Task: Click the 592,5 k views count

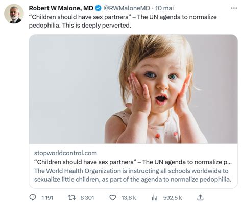Action: [x=173, y=198]
